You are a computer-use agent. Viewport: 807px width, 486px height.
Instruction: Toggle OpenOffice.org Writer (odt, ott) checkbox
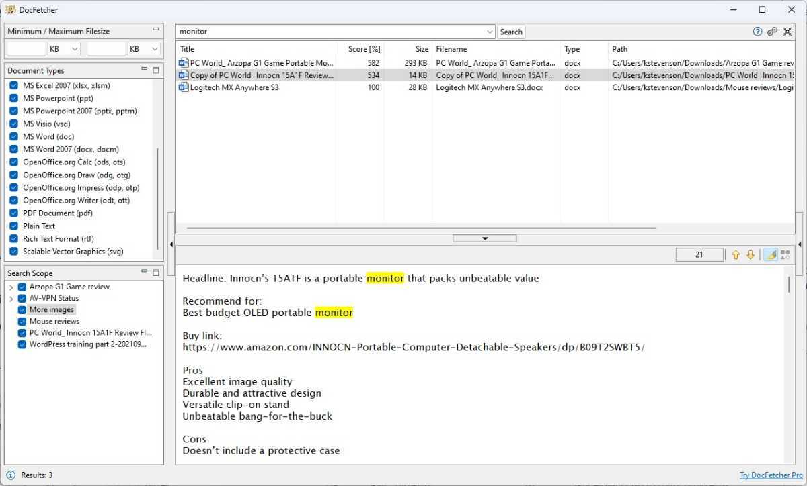point(14,200)
